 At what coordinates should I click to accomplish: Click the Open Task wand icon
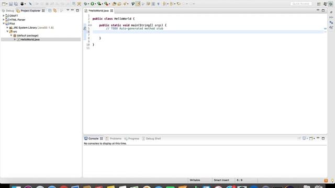pyautogui.click(x=125, y=4)
